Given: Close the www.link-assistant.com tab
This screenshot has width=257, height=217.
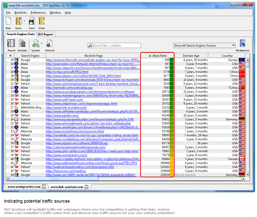Looking at the screenshot, I should click(87, 187).
